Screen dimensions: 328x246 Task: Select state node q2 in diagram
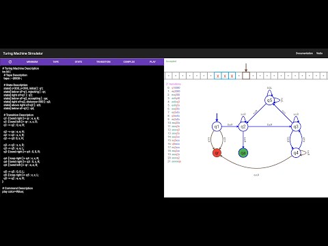243,126
